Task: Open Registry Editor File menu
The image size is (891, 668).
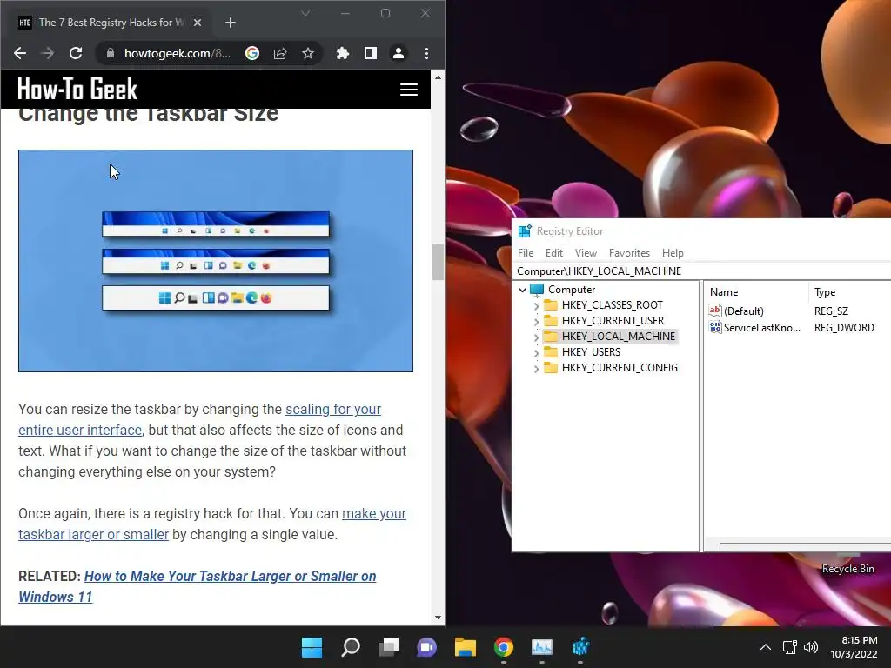Action: click(526, 253)
